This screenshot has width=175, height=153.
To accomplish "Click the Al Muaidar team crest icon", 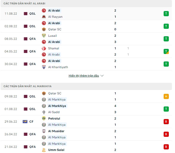I will tap(44, 131).
